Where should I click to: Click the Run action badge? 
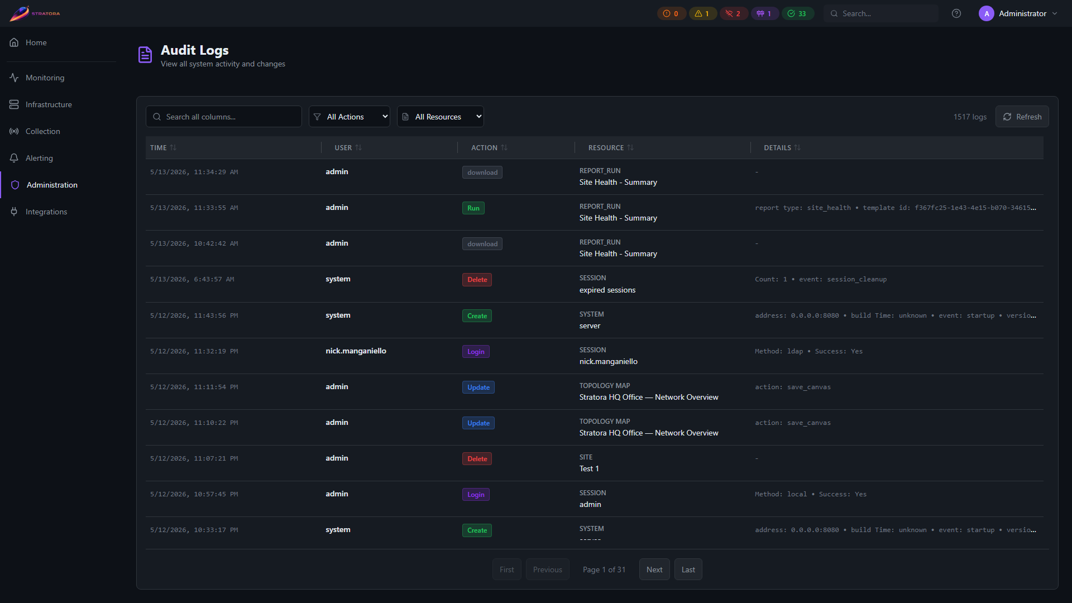pyautogui.click(x=473, y=208)
